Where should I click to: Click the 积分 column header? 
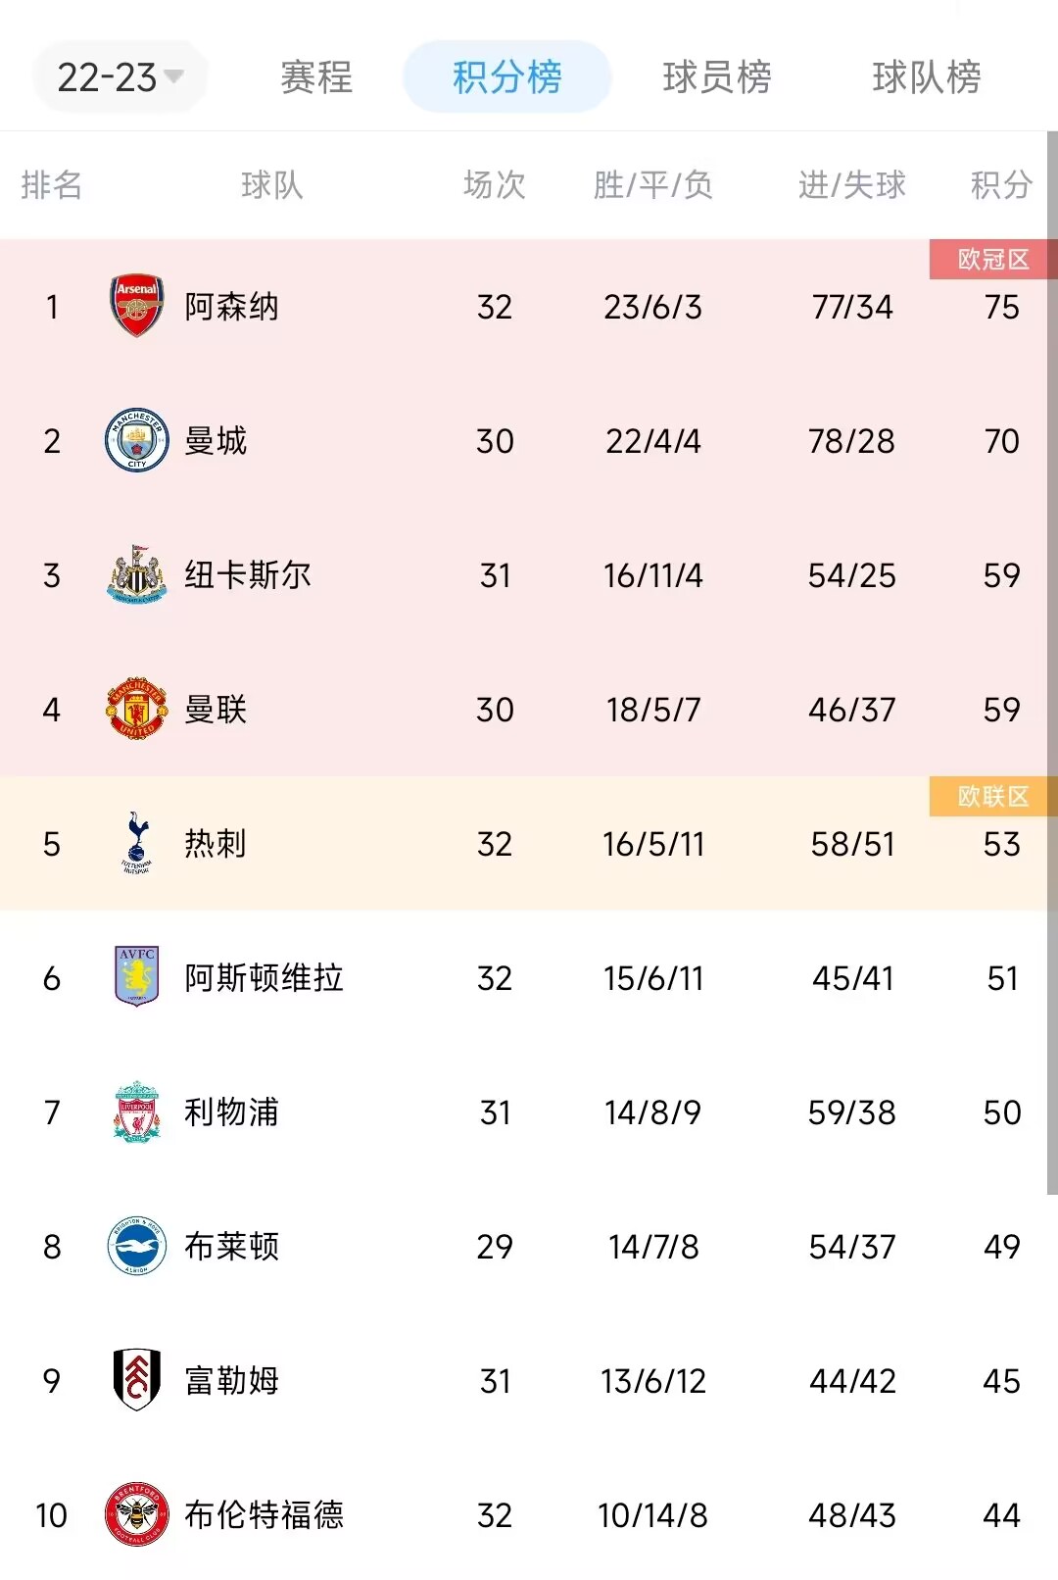pyautogui.click(x=1001, y=184)
